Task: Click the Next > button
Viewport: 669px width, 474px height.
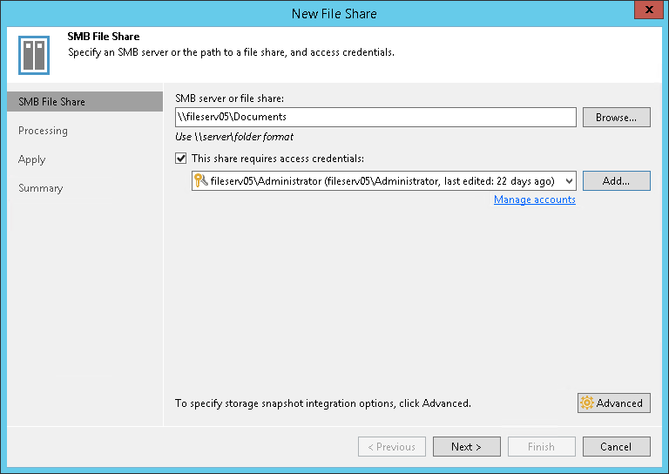Action: [x=467, y=446]
